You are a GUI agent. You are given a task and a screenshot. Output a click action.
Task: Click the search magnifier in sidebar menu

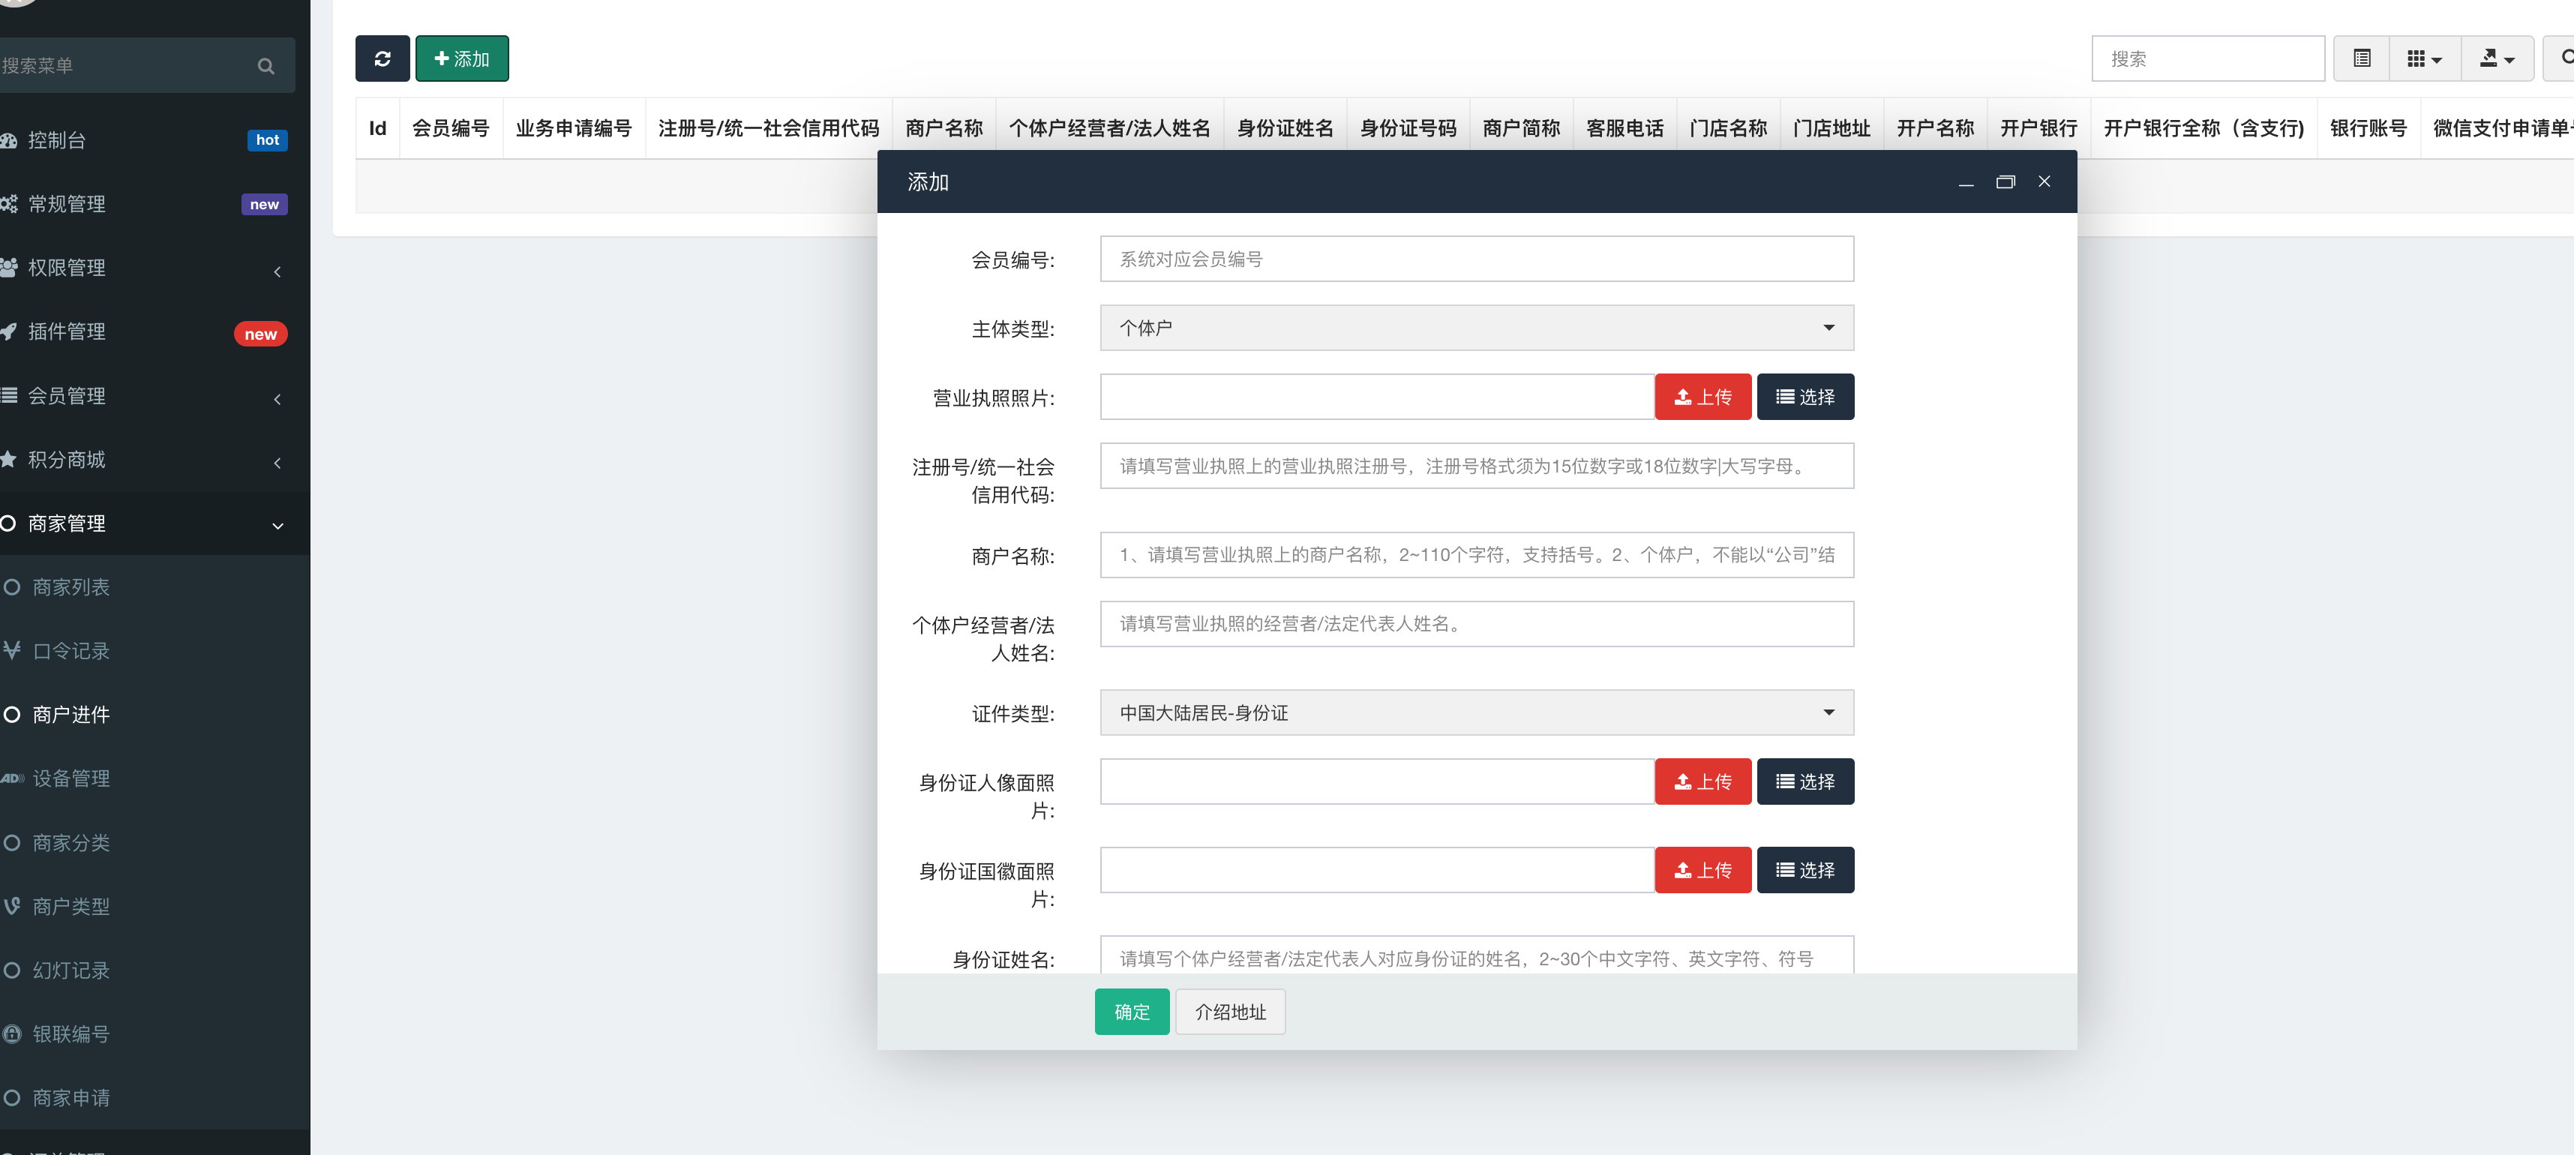[x=265, y=66]
